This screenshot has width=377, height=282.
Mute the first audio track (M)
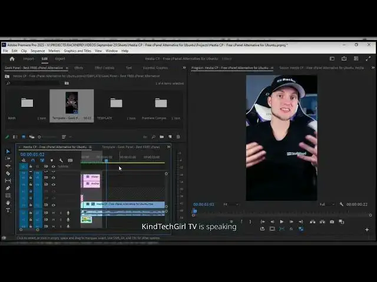[x=54, y=213]
